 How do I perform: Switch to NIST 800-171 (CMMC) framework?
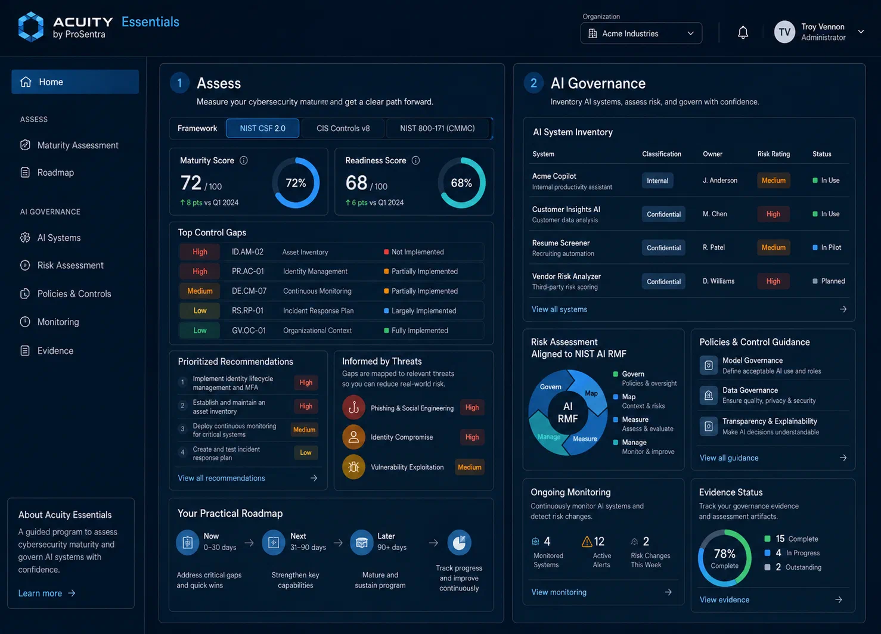(x=438, y=128)
